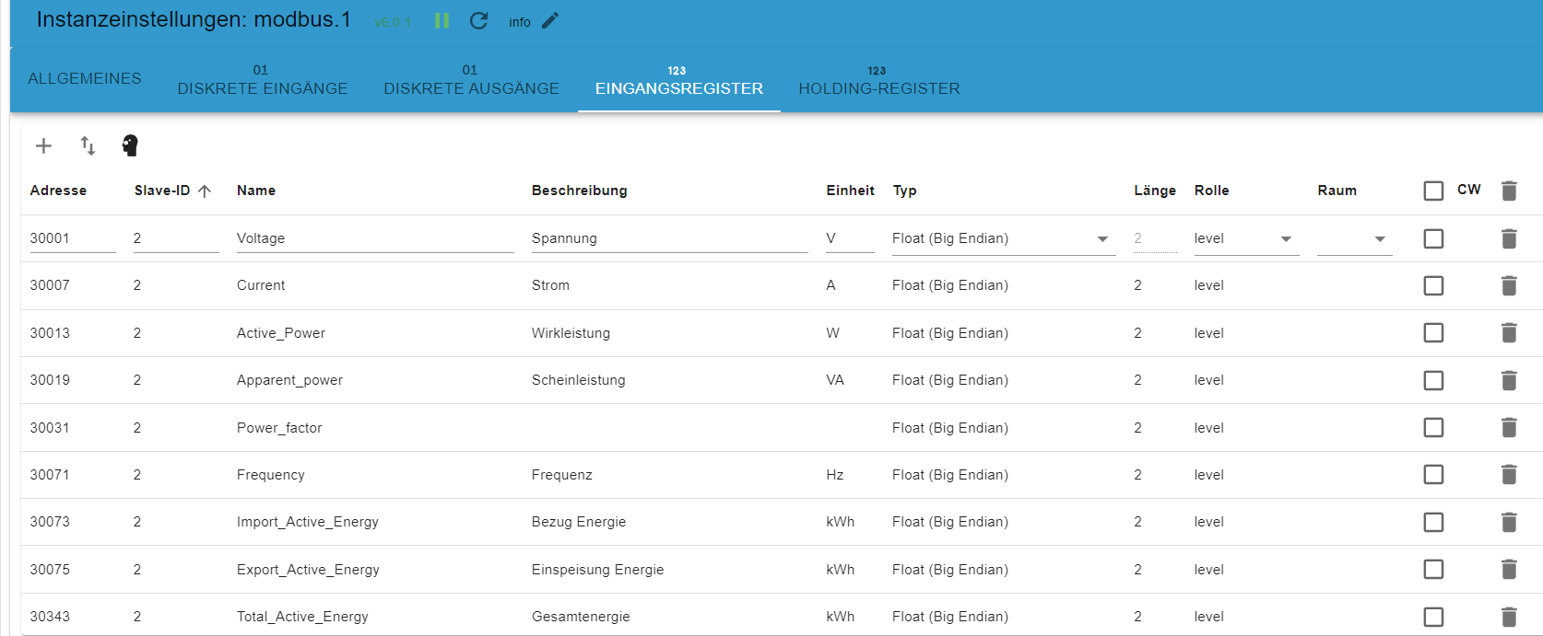
Task: Enable CW checkbox for Export_Active_Energy
Action: point(1433,570)
